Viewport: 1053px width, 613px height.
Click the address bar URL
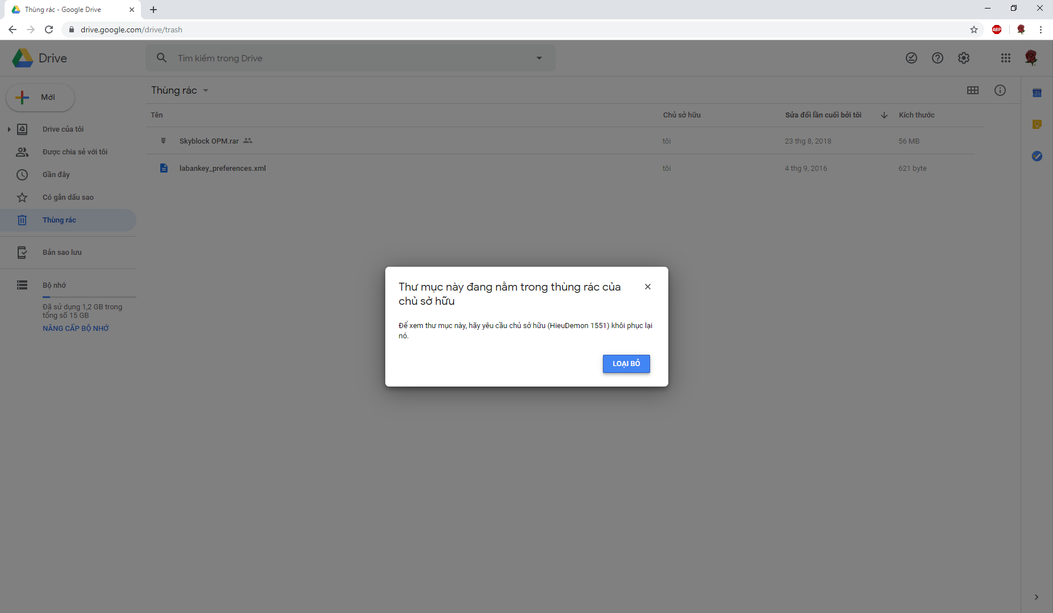click(x=131, y=30)
